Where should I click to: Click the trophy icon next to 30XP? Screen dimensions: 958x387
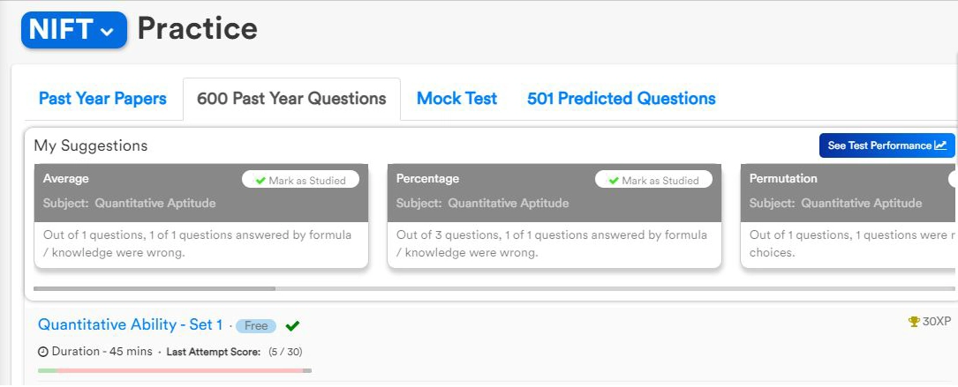click(x=914, y=323)
